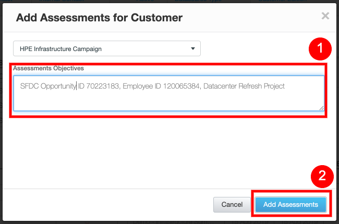Grab the textarea resize handle corner
Viewport: 339px width, 224px height.
(x=321, y=108)
